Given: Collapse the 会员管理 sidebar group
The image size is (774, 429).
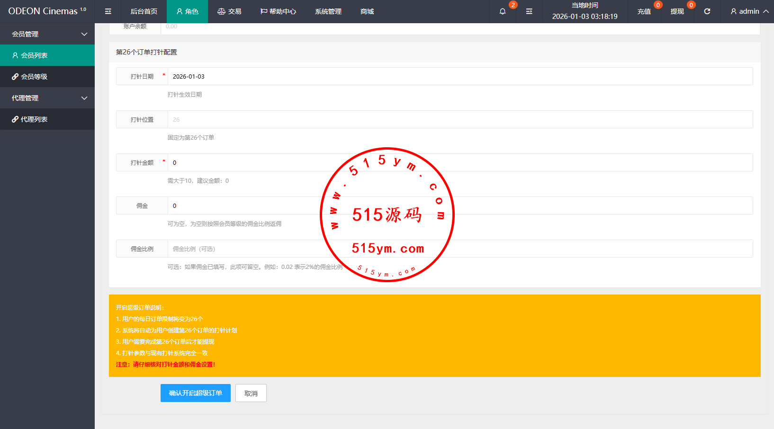Looking at the screenshot, I should pyautogui.click(x=47, y=34).
